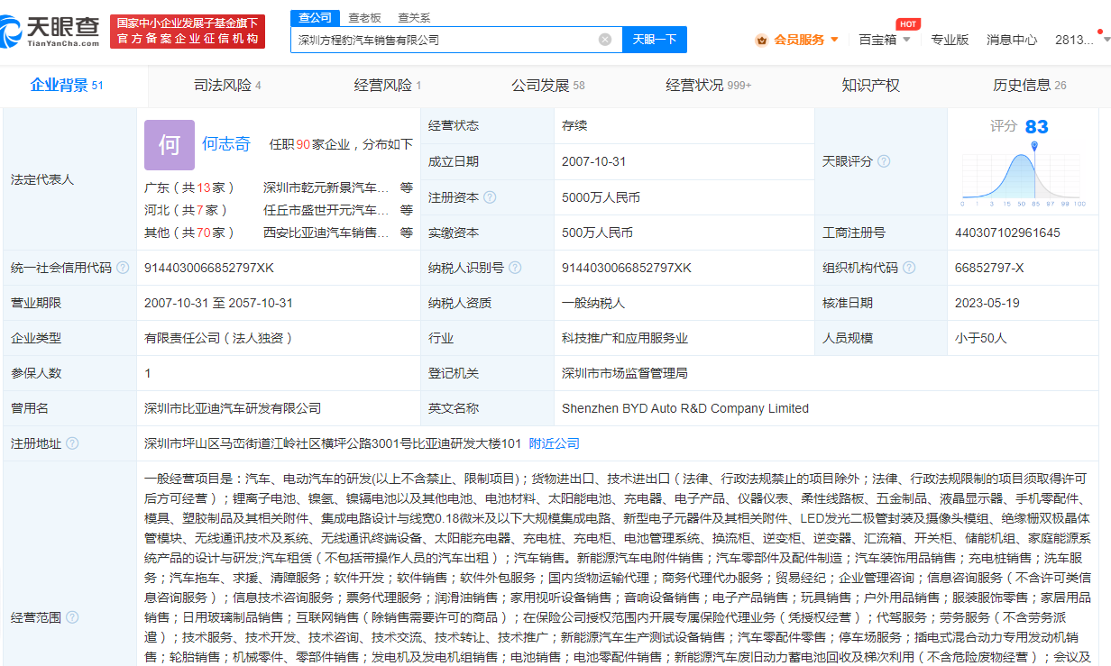1111x666 pixels.
Task: Click the help icon beside 注册地址
Action: pyautogui.click(x=72, y=443)
